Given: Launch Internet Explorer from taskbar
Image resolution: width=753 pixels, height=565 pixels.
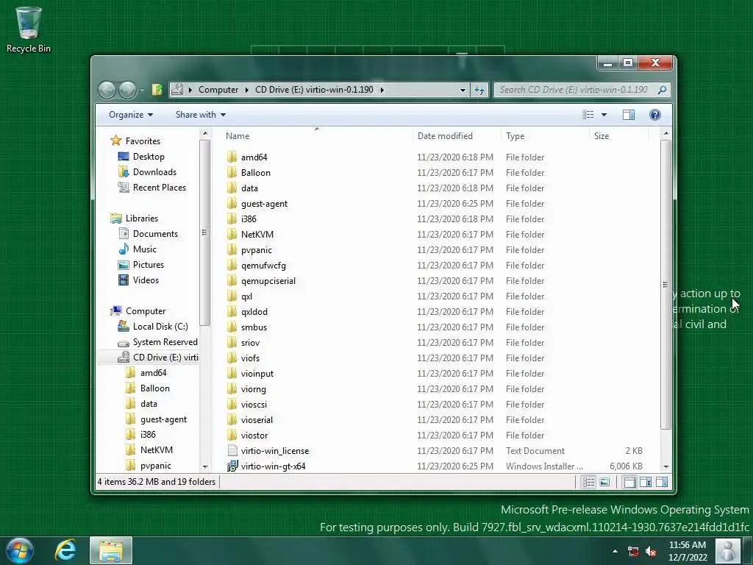Looking at the screenshot, I should 65,550.
